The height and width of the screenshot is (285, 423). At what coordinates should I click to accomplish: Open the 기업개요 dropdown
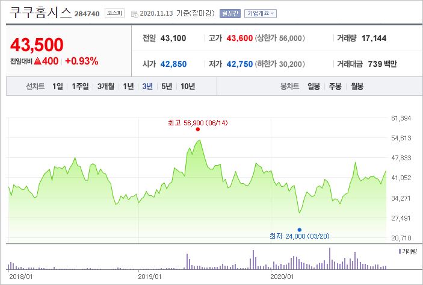pos(261,13)
